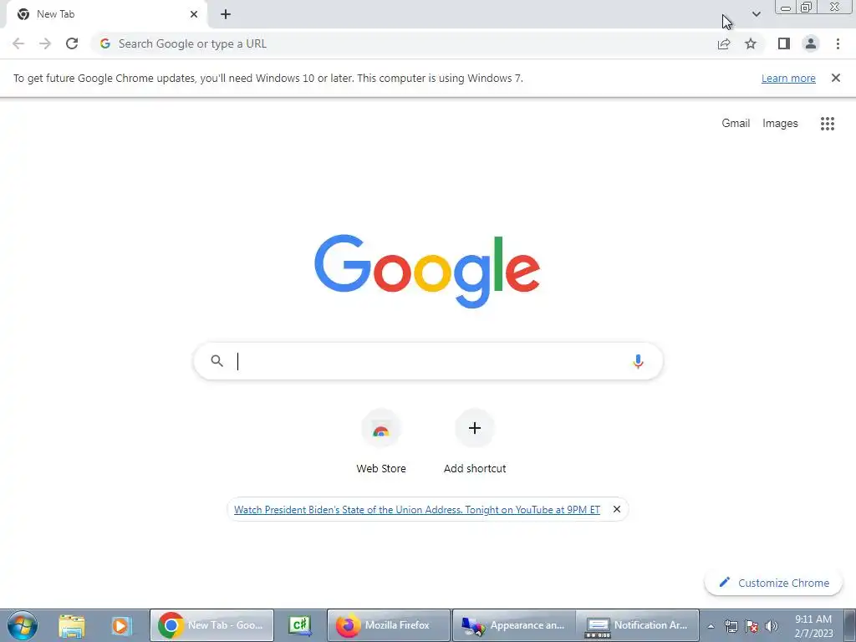Bookmark this tab with the star icon

tap(751, 43)
